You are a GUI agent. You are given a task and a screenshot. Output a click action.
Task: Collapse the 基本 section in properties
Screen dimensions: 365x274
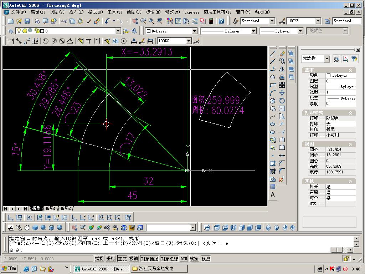(x=350, y=70)
